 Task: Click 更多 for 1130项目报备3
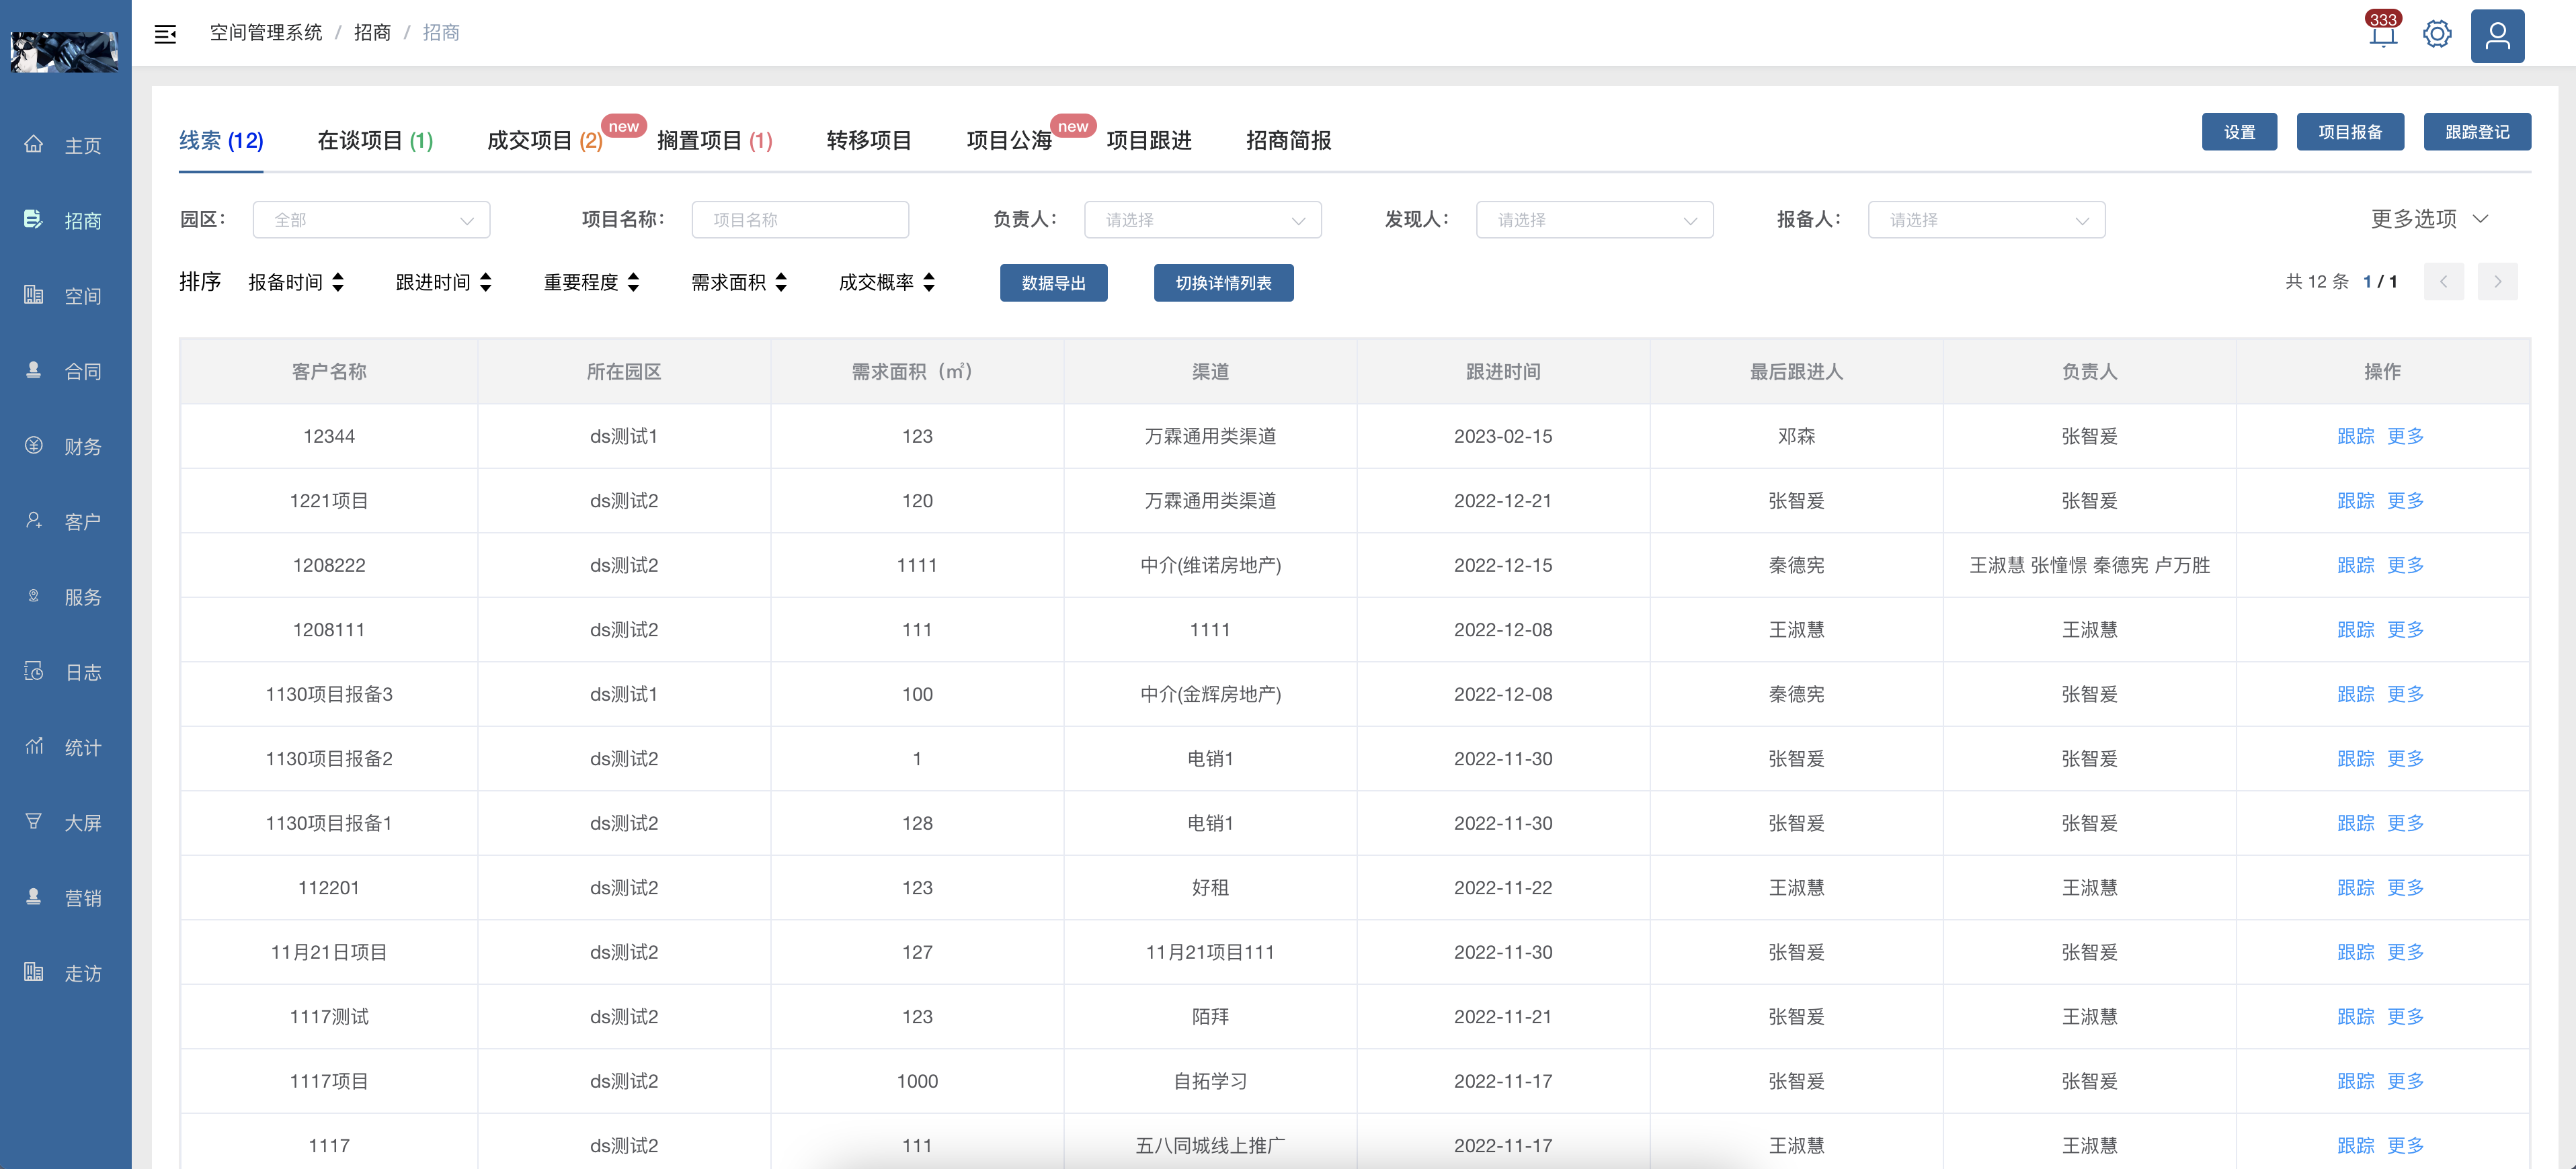point(2405,695)
